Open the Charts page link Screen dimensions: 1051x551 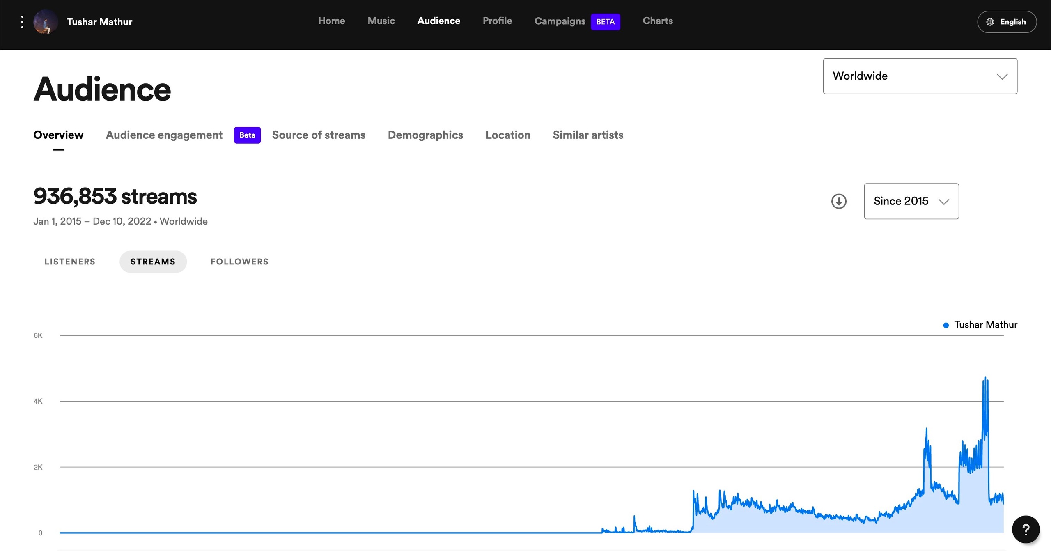(x=657, y=21)
